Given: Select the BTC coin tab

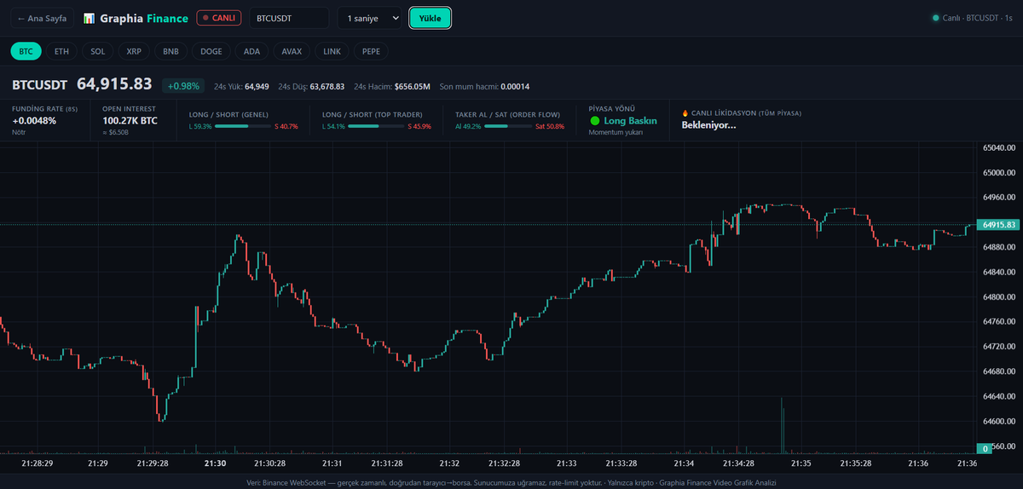Looking at the screenshot, I should [x=26, y=51].
